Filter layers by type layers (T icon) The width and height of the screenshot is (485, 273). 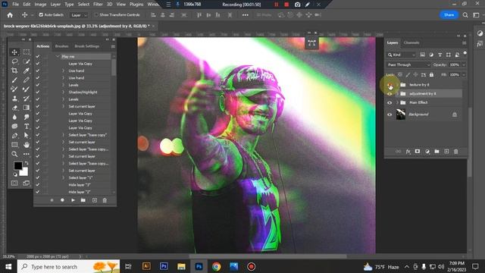pos(440,55)
